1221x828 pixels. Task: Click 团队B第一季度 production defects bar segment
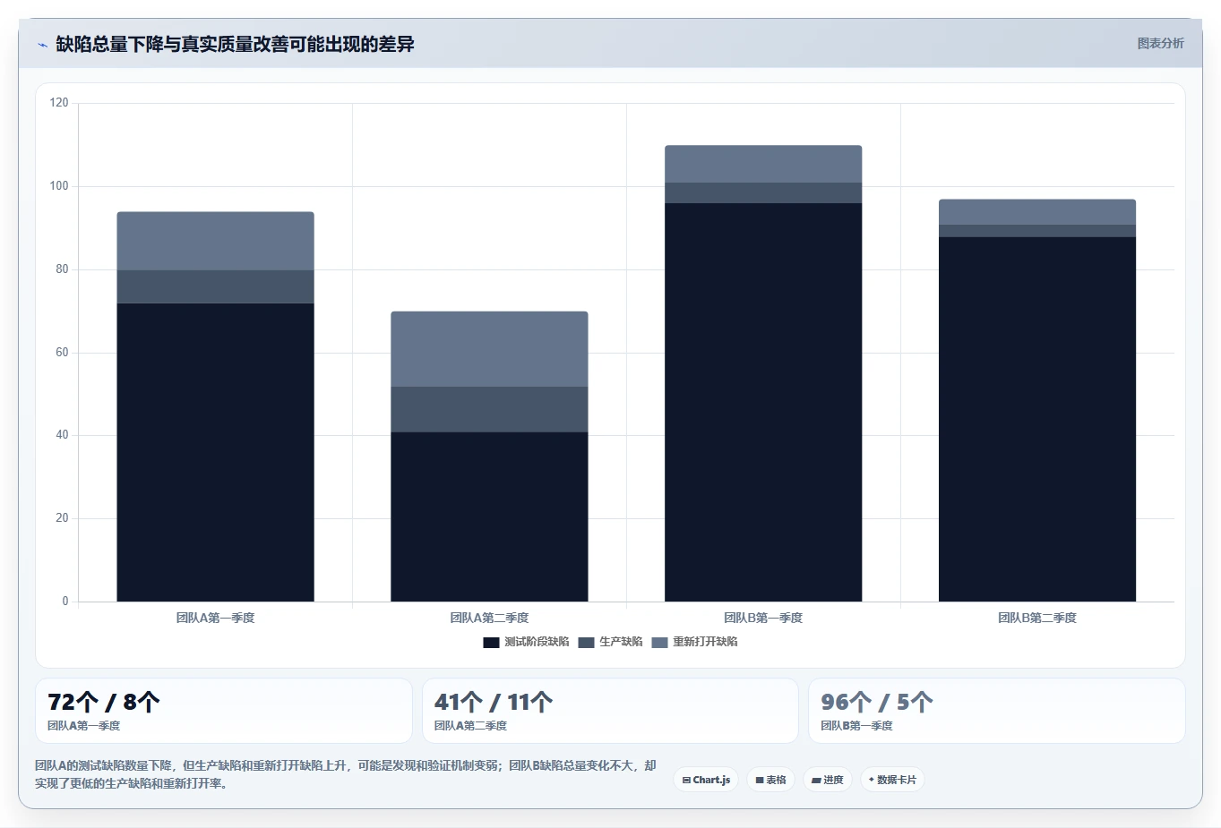click(763, 192)
